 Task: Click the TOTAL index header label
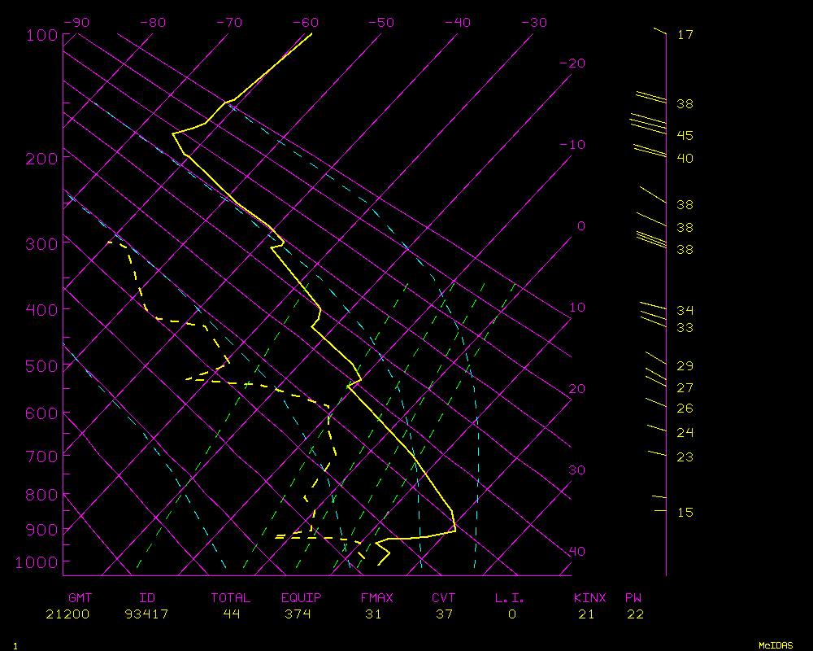point(230,598)
